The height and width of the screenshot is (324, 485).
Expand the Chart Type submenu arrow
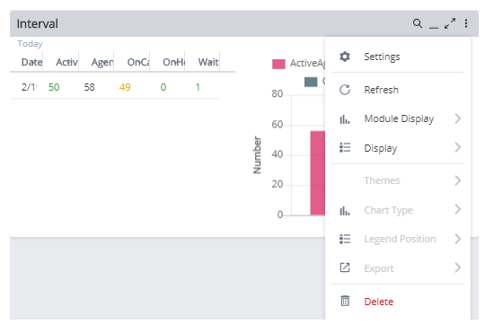tap(458, 209)
